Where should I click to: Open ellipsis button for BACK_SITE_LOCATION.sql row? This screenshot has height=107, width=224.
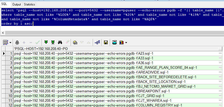tap(220, 82)
